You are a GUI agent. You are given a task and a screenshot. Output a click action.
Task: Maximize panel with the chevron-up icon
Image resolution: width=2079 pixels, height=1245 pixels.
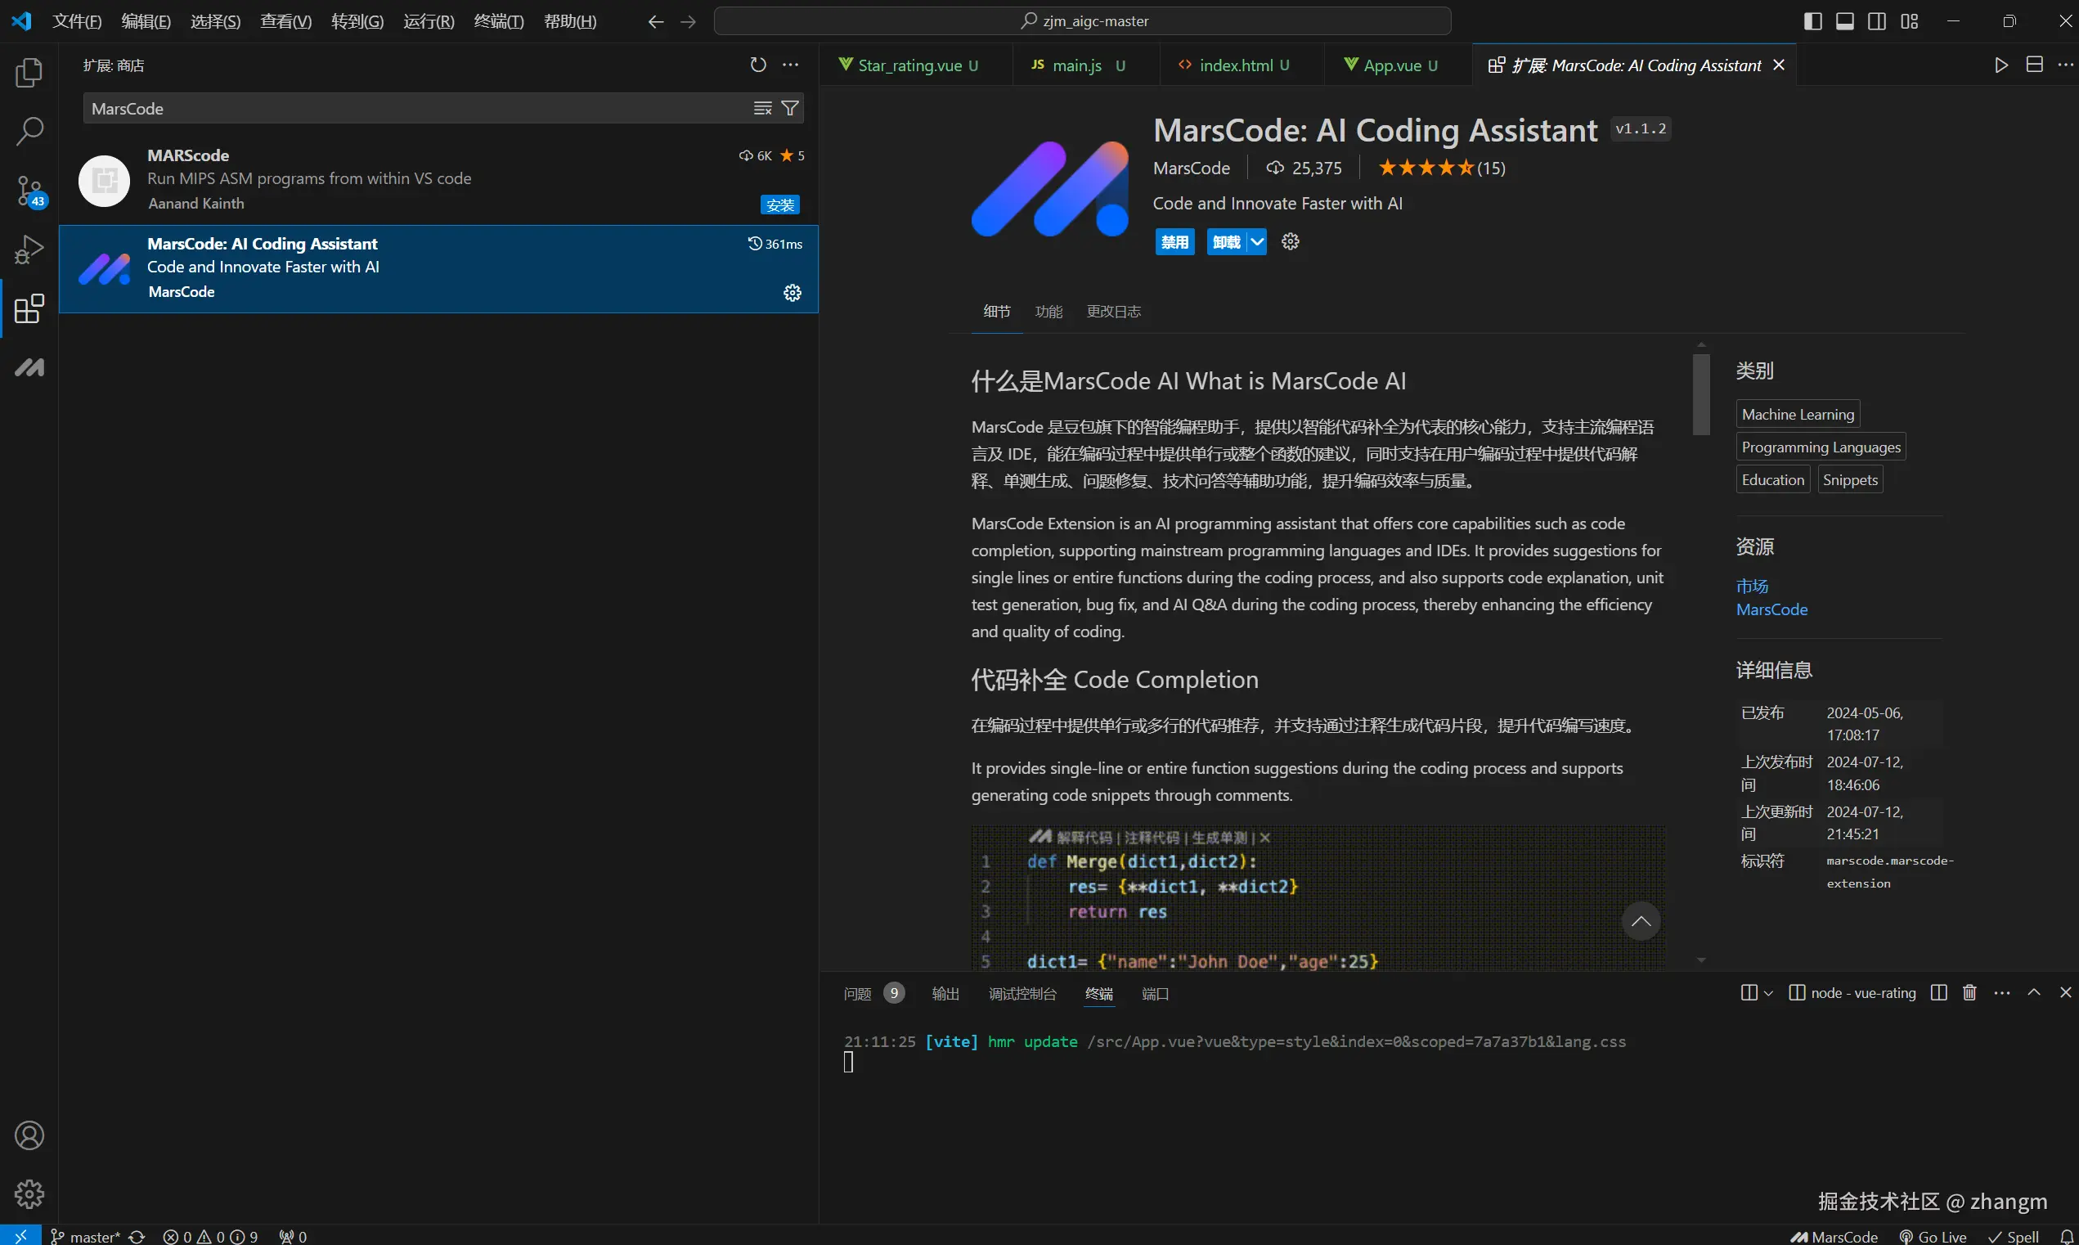(2034, 993)
